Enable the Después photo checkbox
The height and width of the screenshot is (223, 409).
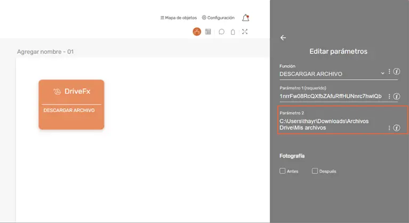315,171
